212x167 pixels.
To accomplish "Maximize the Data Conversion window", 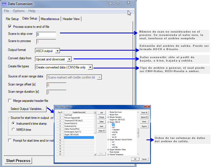I will click(x=118, y=3).
